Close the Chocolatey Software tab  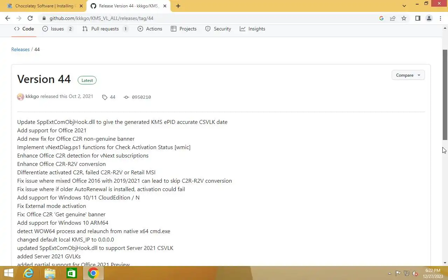click(81, 6)
